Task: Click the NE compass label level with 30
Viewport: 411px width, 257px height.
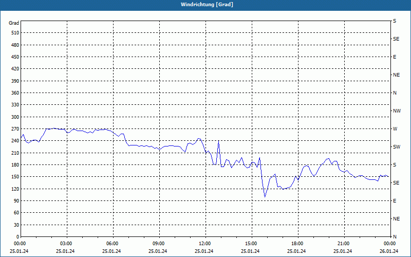Action: [396, 219]
